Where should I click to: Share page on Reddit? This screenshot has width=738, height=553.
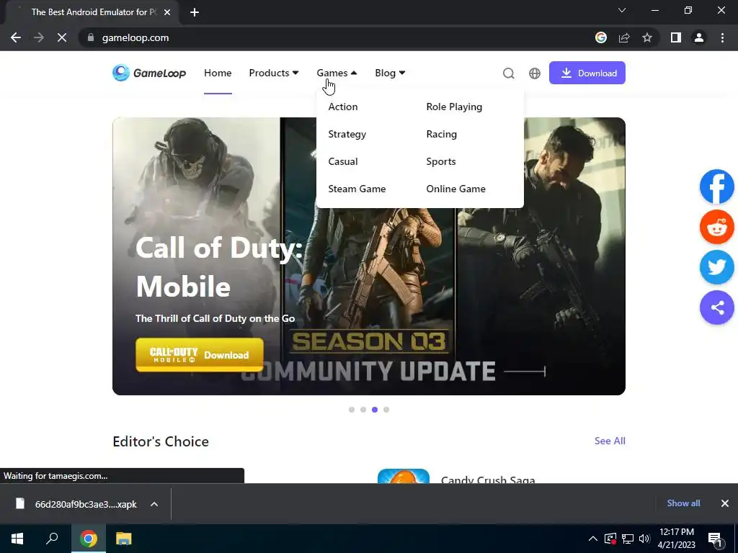[x=717, y=227]
